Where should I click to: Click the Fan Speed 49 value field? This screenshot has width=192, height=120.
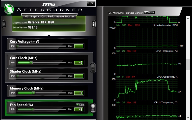point(79,109)
